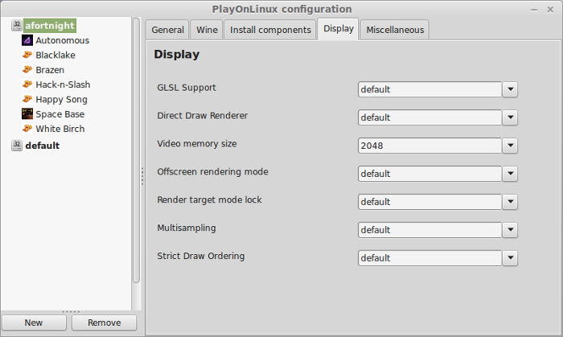Open Render target mode lock dropdown arrow
This screenshot has width=563, height=337.
click(510, 202)
